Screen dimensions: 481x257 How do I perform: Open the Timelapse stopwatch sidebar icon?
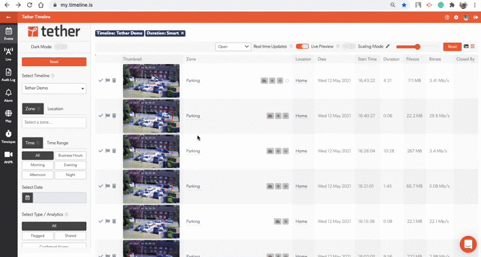(x=9, y=137)
